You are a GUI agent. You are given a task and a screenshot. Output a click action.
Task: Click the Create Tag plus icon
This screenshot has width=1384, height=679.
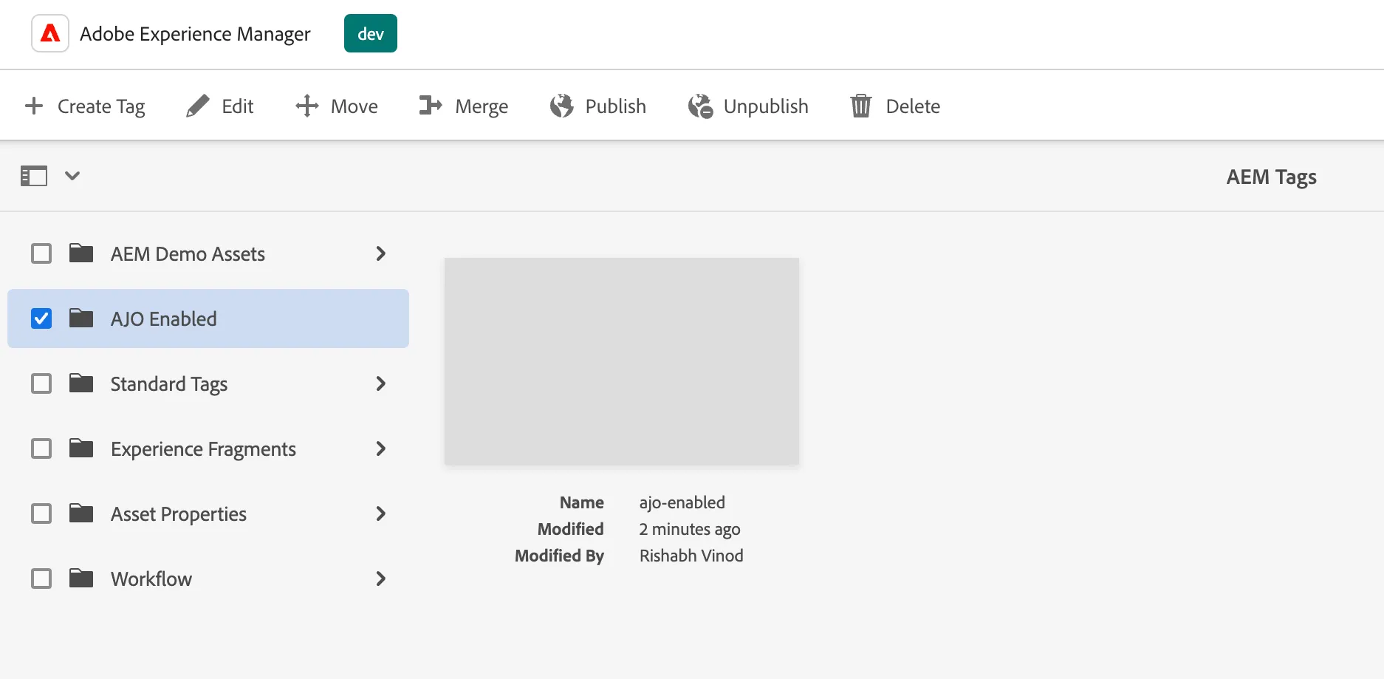click(34, 106)
